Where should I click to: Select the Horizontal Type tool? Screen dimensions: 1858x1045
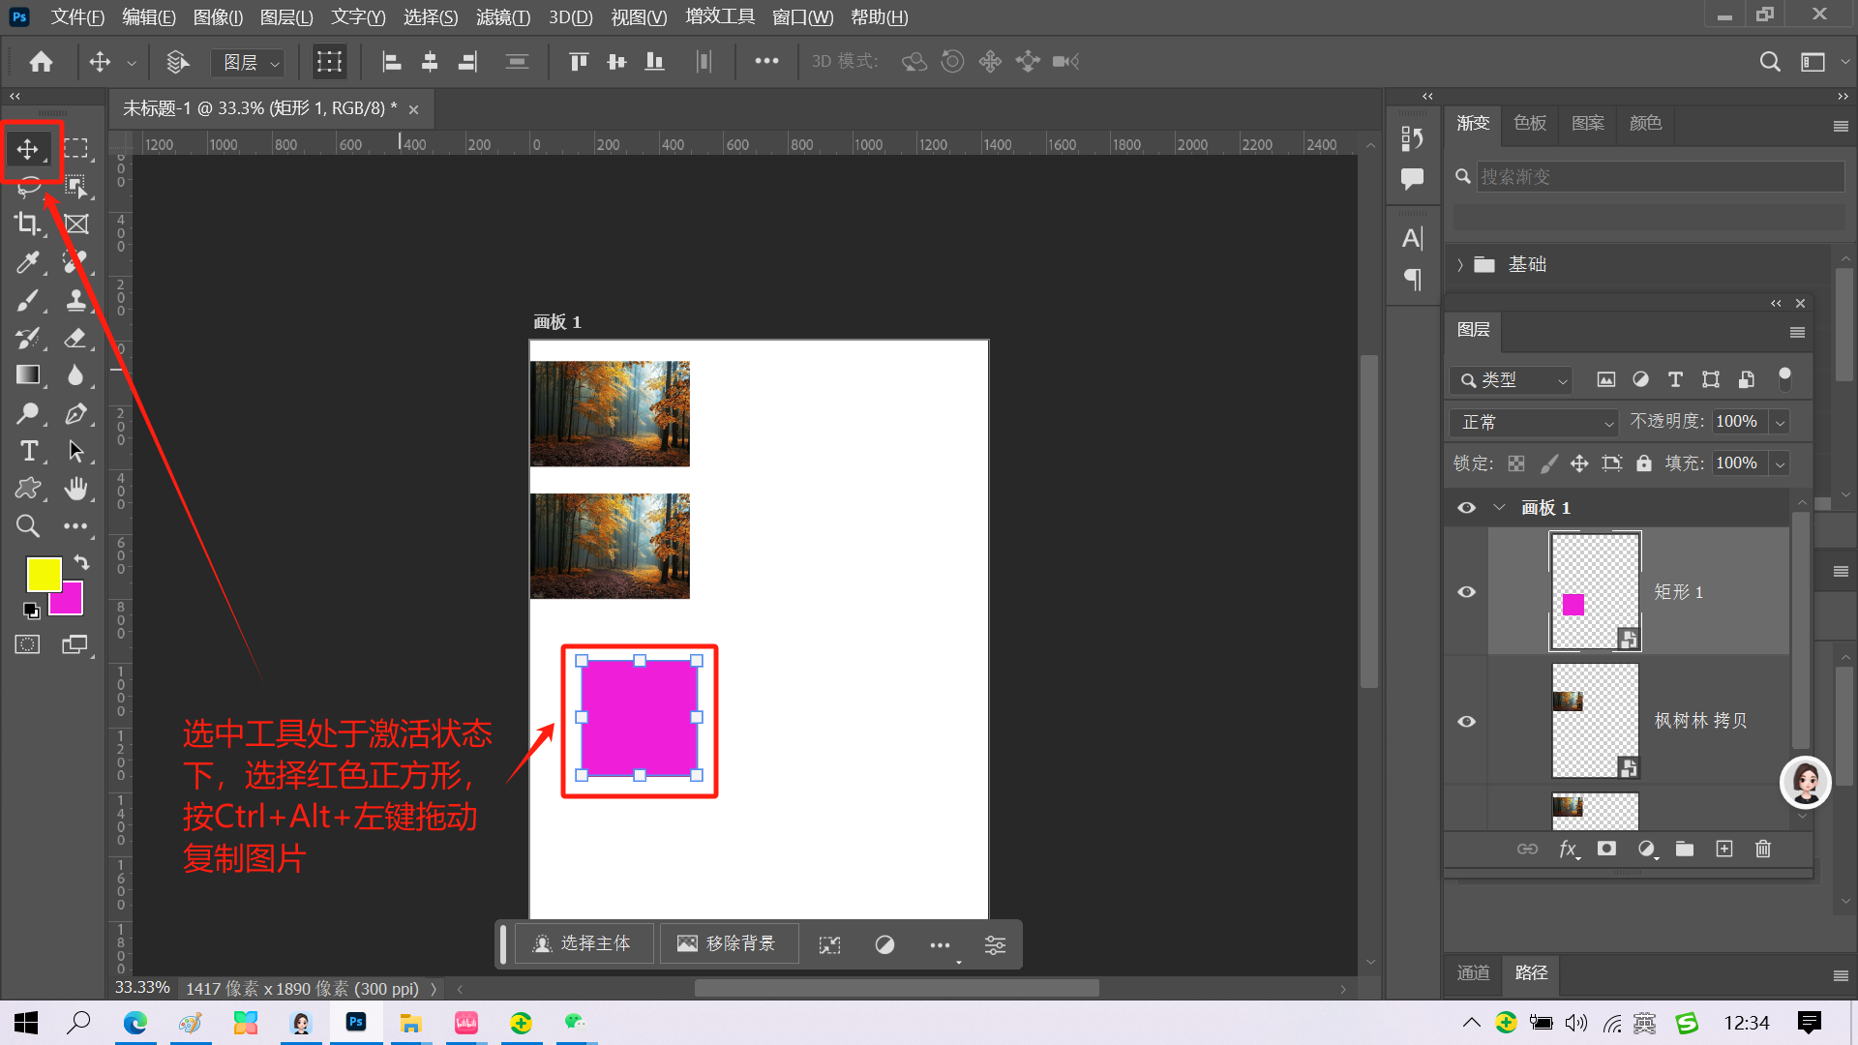(27, 451)
